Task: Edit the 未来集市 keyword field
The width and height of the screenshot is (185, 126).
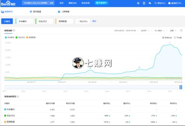Action: pyautogui.click(x=24, y=21)
